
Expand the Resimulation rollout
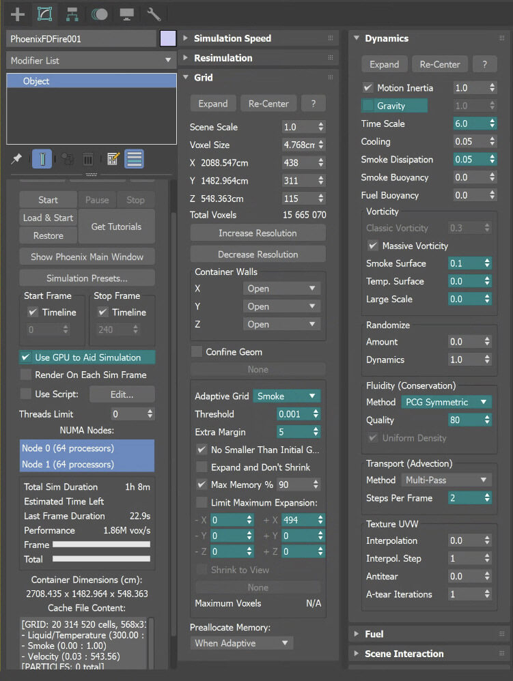(x=185, y=57)
